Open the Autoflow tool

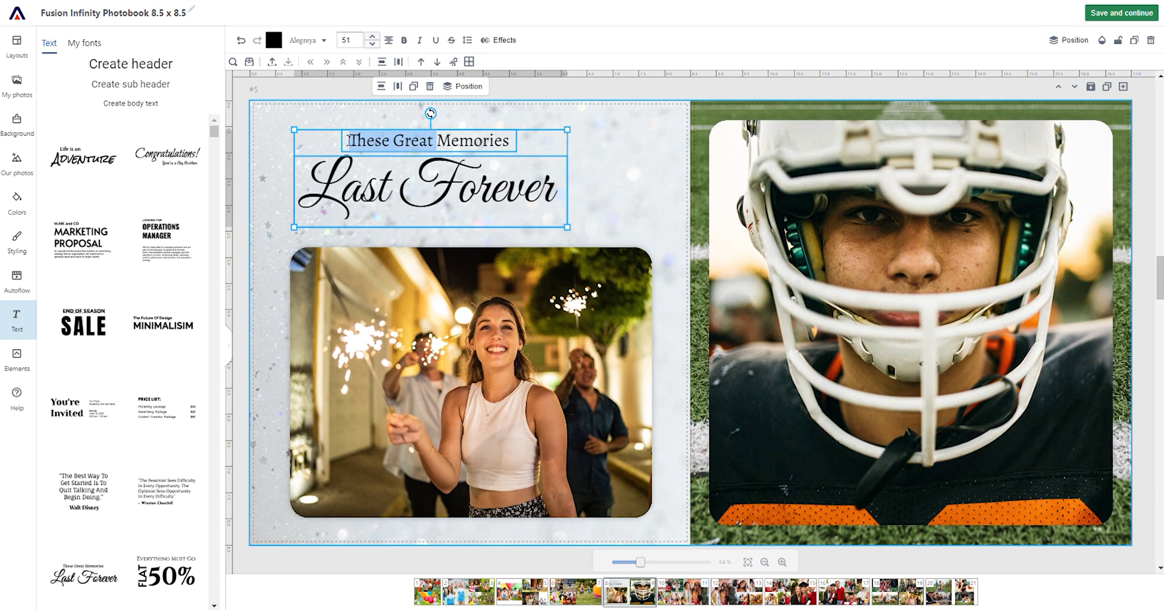pyautogui.click(x=17, y=281)
